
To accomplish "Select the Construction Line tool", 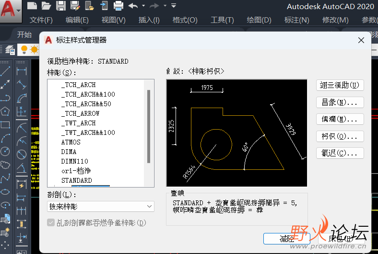I will coord(5,84).
